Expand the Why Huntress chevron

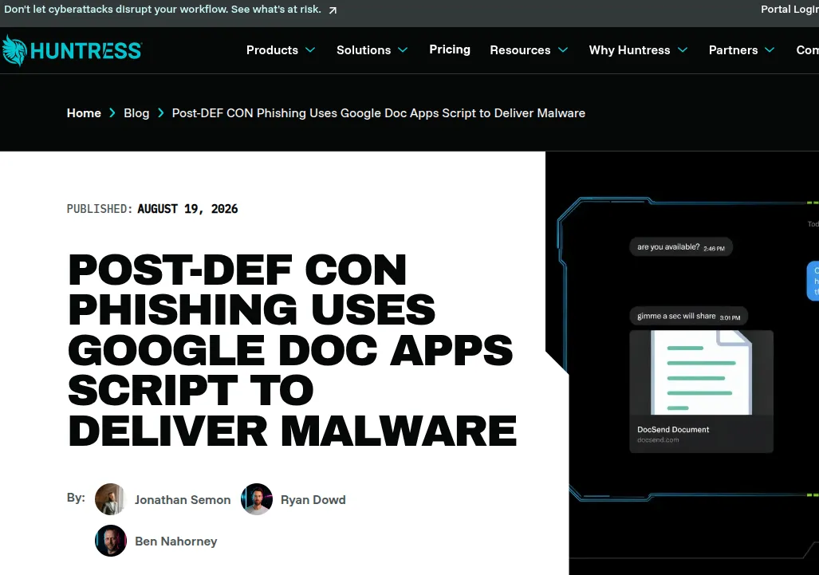pos(683,50)
